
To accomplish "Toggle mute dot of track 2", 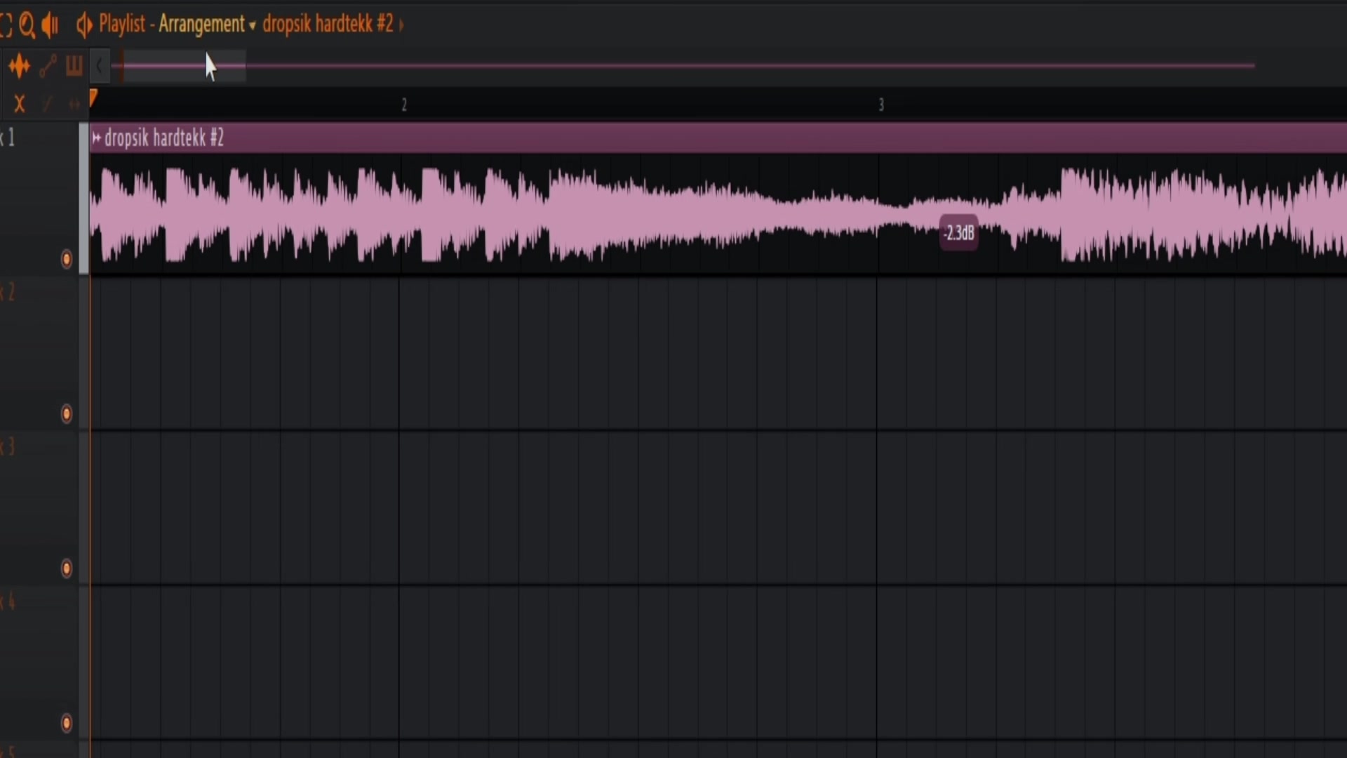I will [x=67, y=413].
